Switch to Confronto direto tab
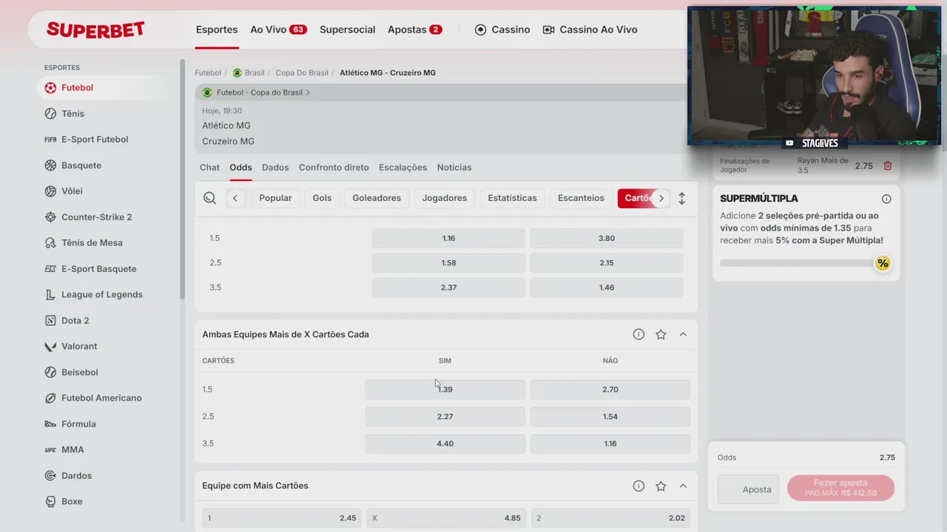 point(334,168)
